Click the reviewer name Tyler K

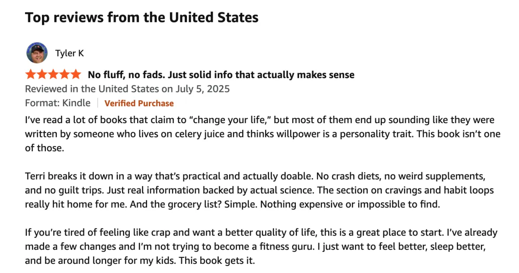click(x=70, y=53)
